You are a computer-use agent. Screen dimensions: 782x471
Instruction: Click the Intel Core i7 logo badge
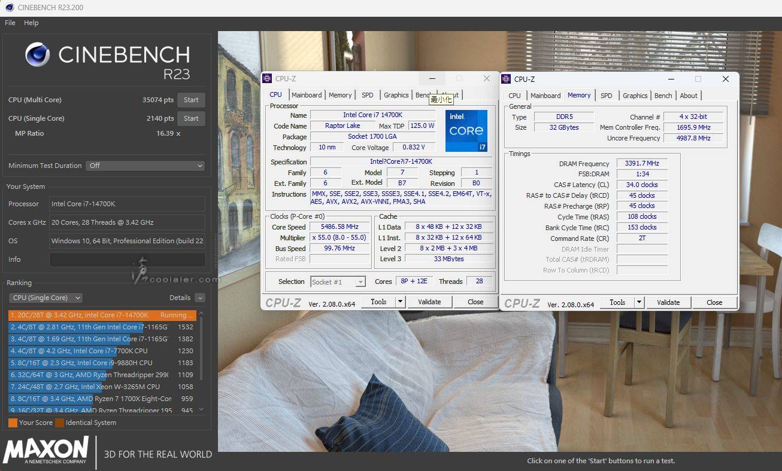coord(466,130)
